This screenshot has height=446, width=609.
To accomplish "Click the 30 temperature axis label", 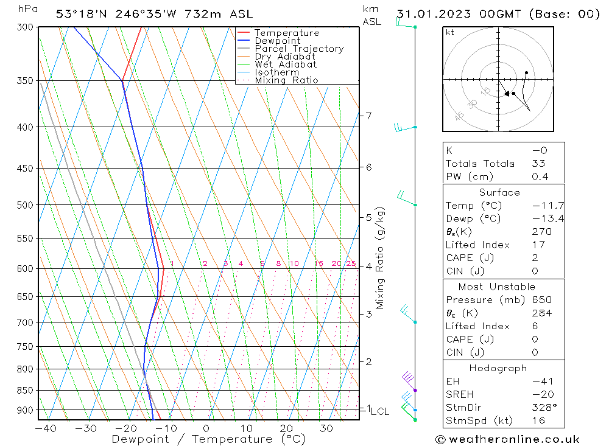I will pos(326,428).
